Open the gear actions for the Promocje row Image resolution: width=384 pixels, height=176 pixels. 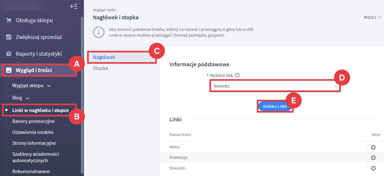(x=373, y=158)
